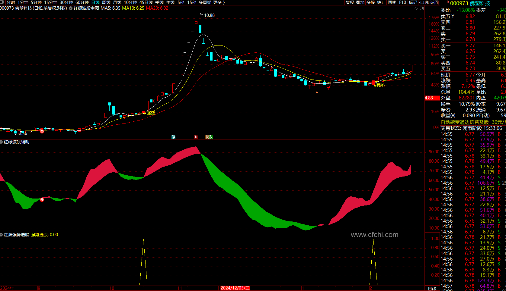Click the R margin-trading badge

448,2
